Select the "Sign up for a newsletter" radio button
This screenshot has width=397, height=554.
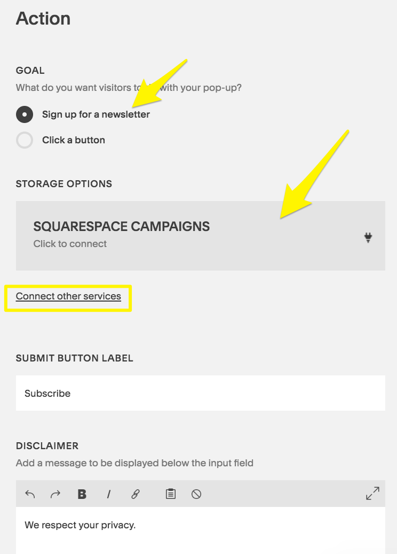click(25, 114)
